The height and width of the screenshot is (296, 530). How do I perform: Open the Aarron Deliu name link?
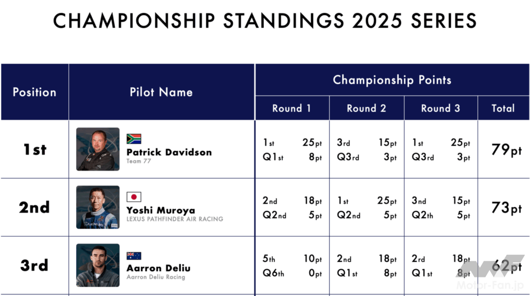tap(158, 268)
